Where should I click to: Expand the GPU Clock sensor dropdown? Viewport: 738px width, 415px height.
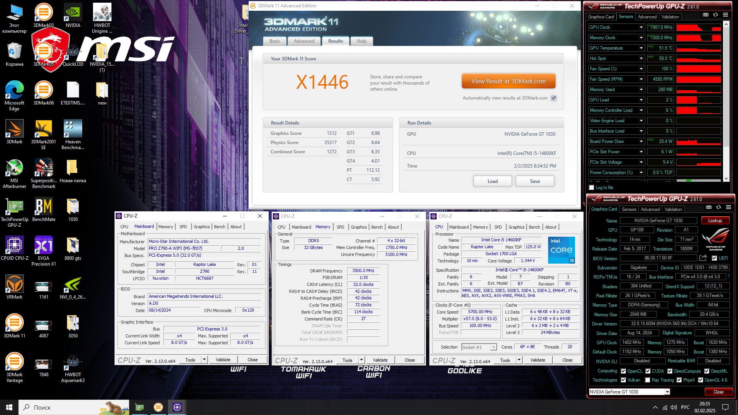641,27
